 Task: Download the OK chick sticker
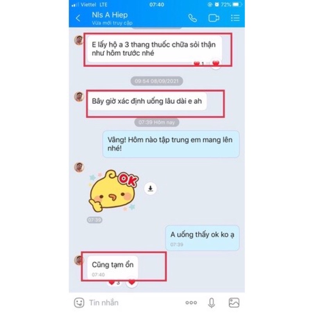tap(150, 188)
